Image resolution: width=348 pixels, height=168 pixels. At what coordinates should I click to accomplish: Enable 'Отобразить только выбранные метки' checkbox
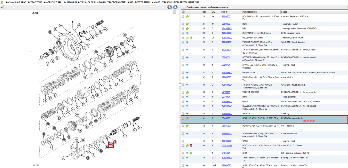coord(184,7)
